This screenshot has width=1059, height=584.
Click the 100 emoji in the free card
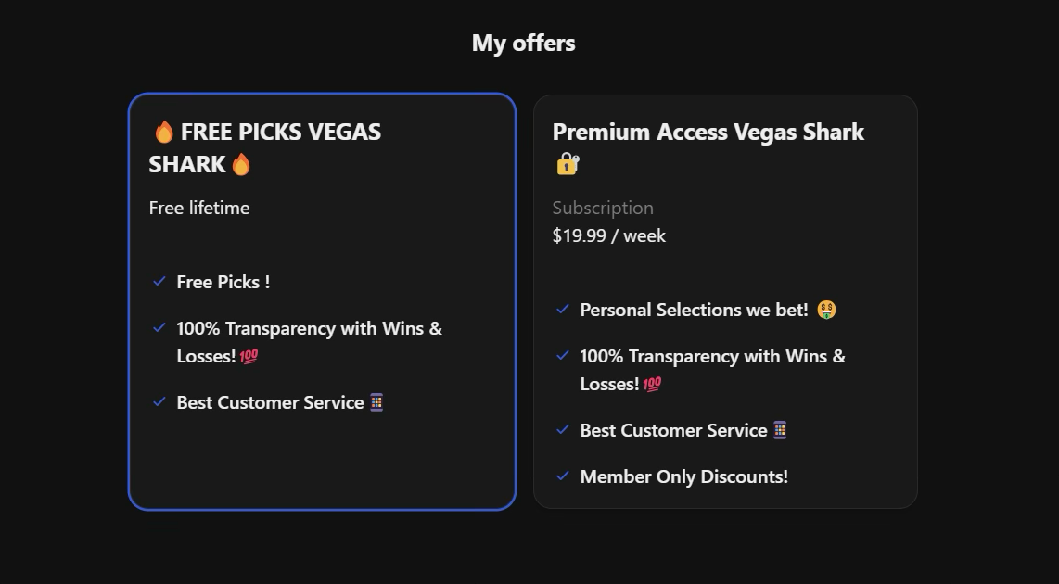click(x=249, y=356)
